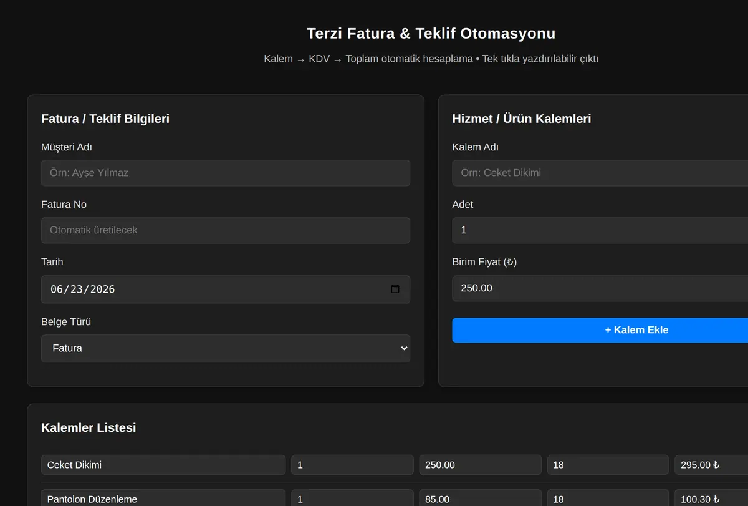Image resolution: width=748 pixels, height=506 pixels.
Task: Click the 100.30 ₺ total cell
Action: point(711,499)
